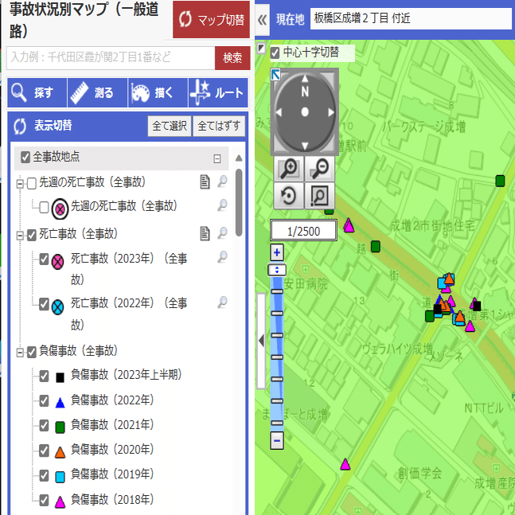The image size is (515, 515).
Task: Click the layer list scrollbar thumb
Action: (239, 202)
